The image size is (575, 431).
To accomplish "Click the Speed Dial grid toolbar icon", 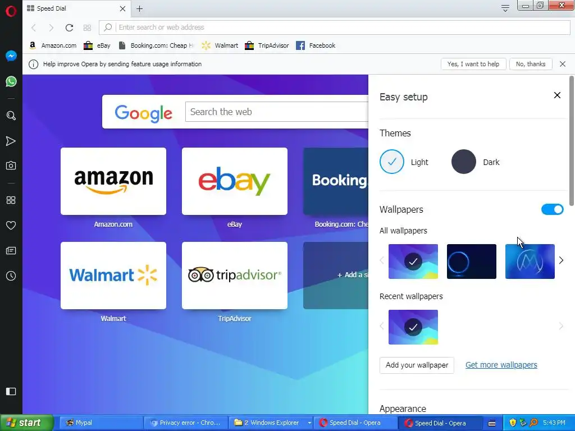I will click(87, 27).
